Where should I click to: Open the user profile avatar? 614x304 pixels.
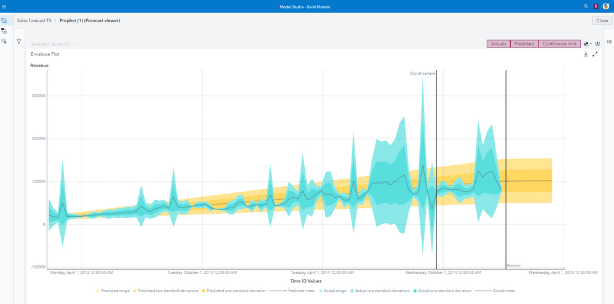[605, 6]
